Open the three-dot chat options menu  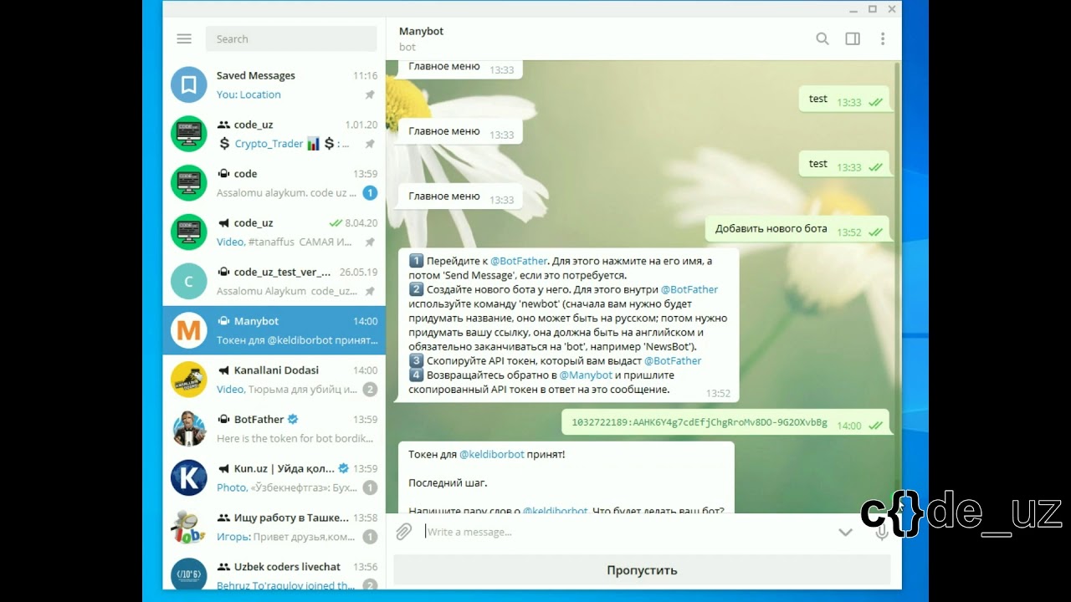tap(882, 38)
